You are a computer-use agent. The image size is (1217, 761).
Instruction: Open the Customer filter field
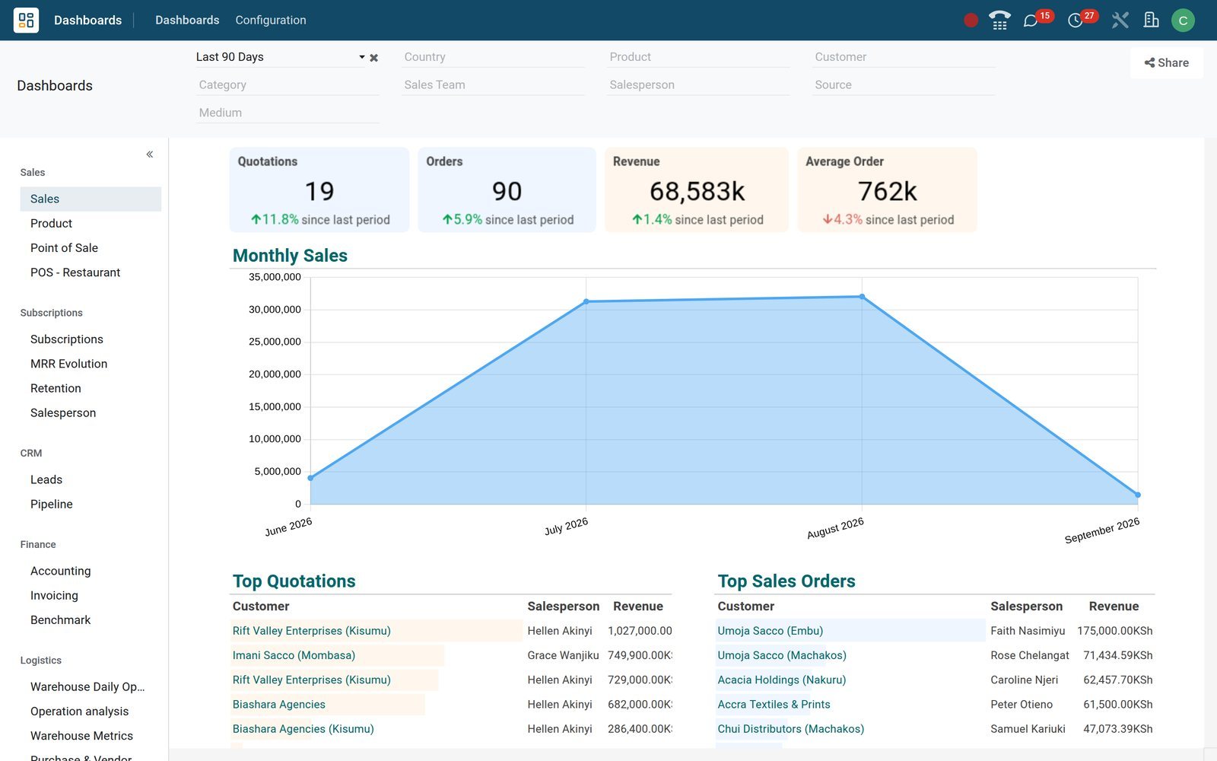(904, 57)
